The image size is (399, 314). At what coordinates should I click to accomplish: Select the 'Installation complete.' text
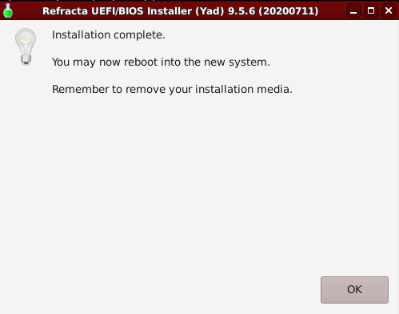click(x=109, y=35)
